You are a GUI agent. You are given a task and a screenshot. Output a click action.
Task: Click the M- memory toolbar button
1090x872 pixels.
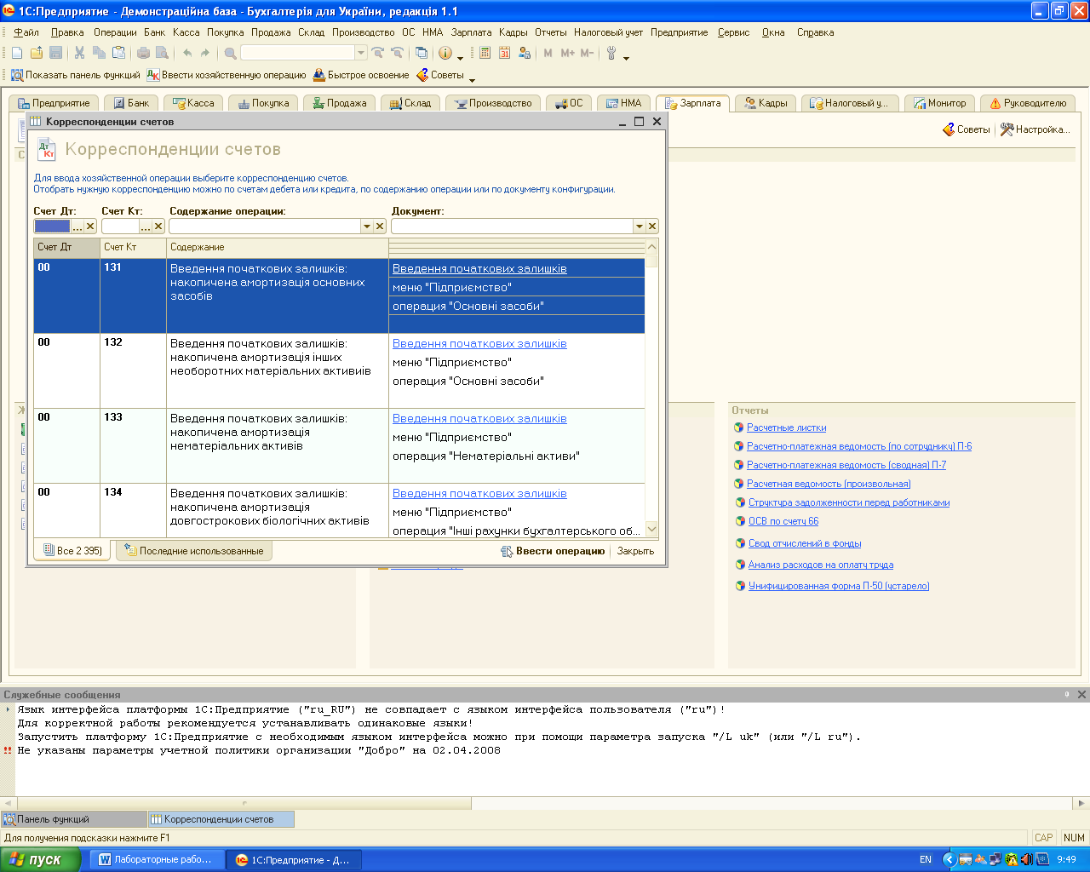point(587,53)
